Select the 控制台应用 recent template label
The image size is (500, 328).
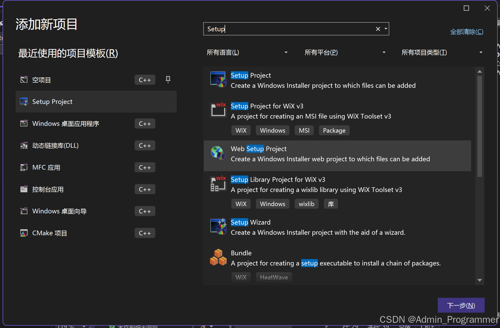click(x=48, y=189)
